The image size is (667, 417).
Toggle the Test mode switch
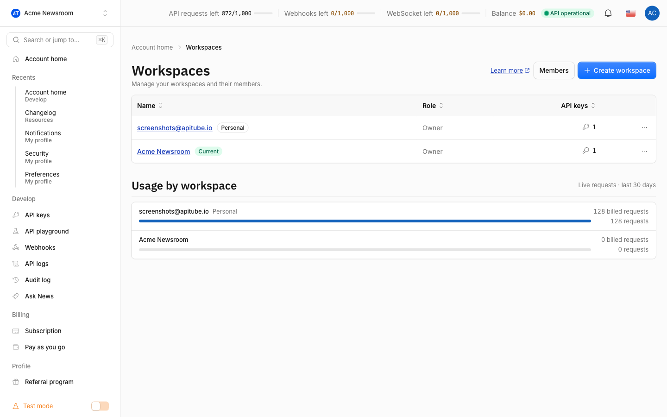(100, 406)
